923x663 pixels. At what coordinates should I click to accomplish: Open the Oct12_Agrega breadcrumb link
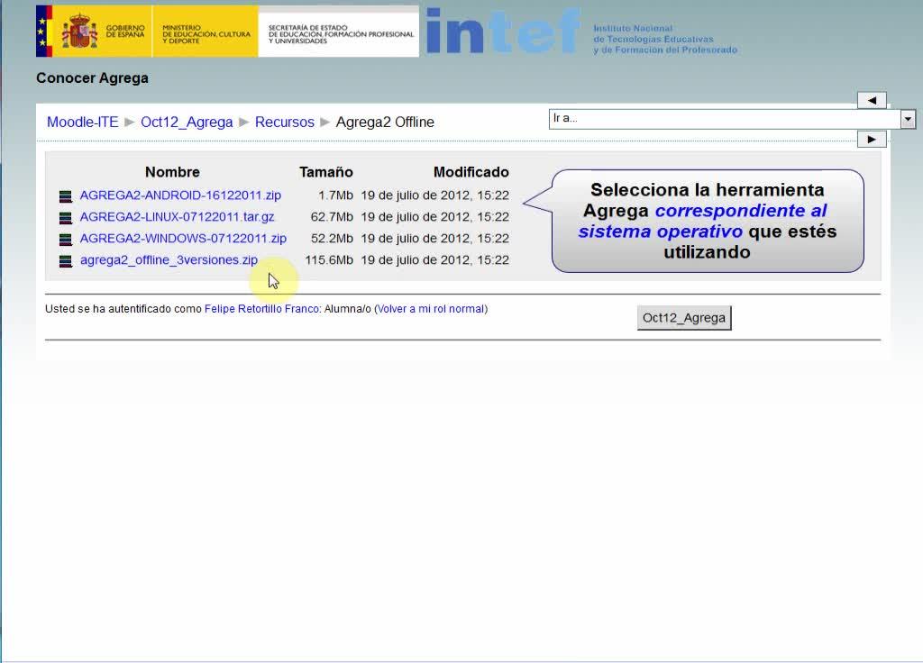click(x=187, y=122)
